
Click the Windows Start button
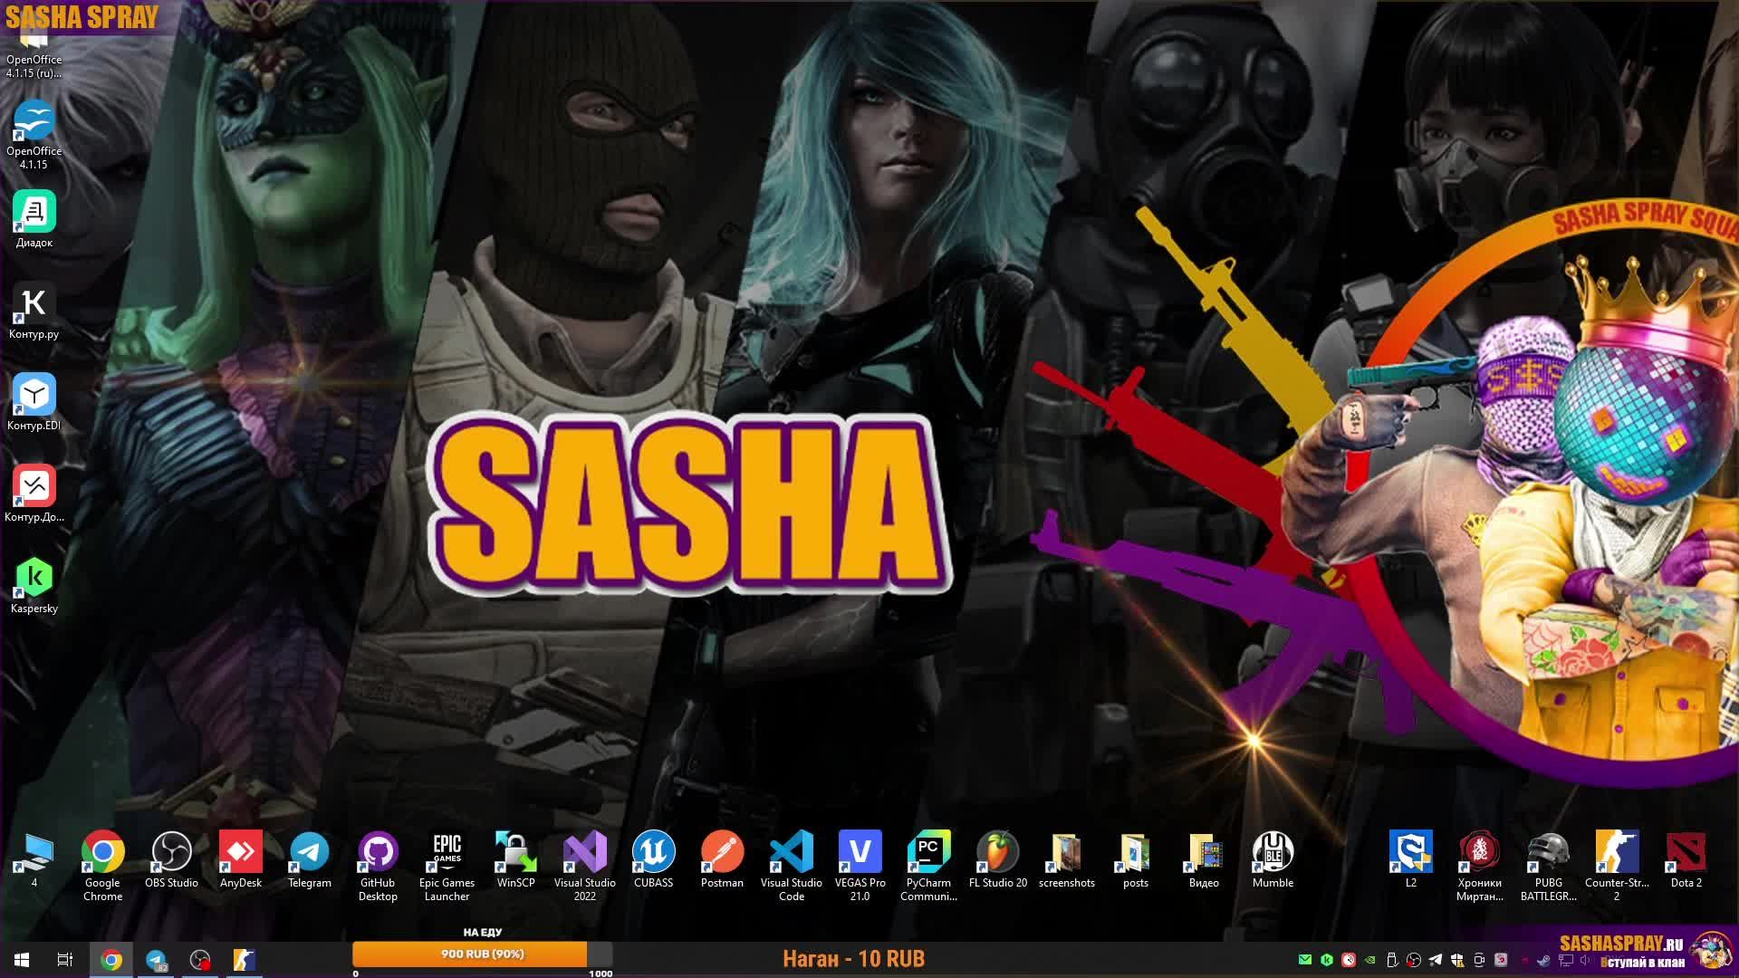[22, 960]
